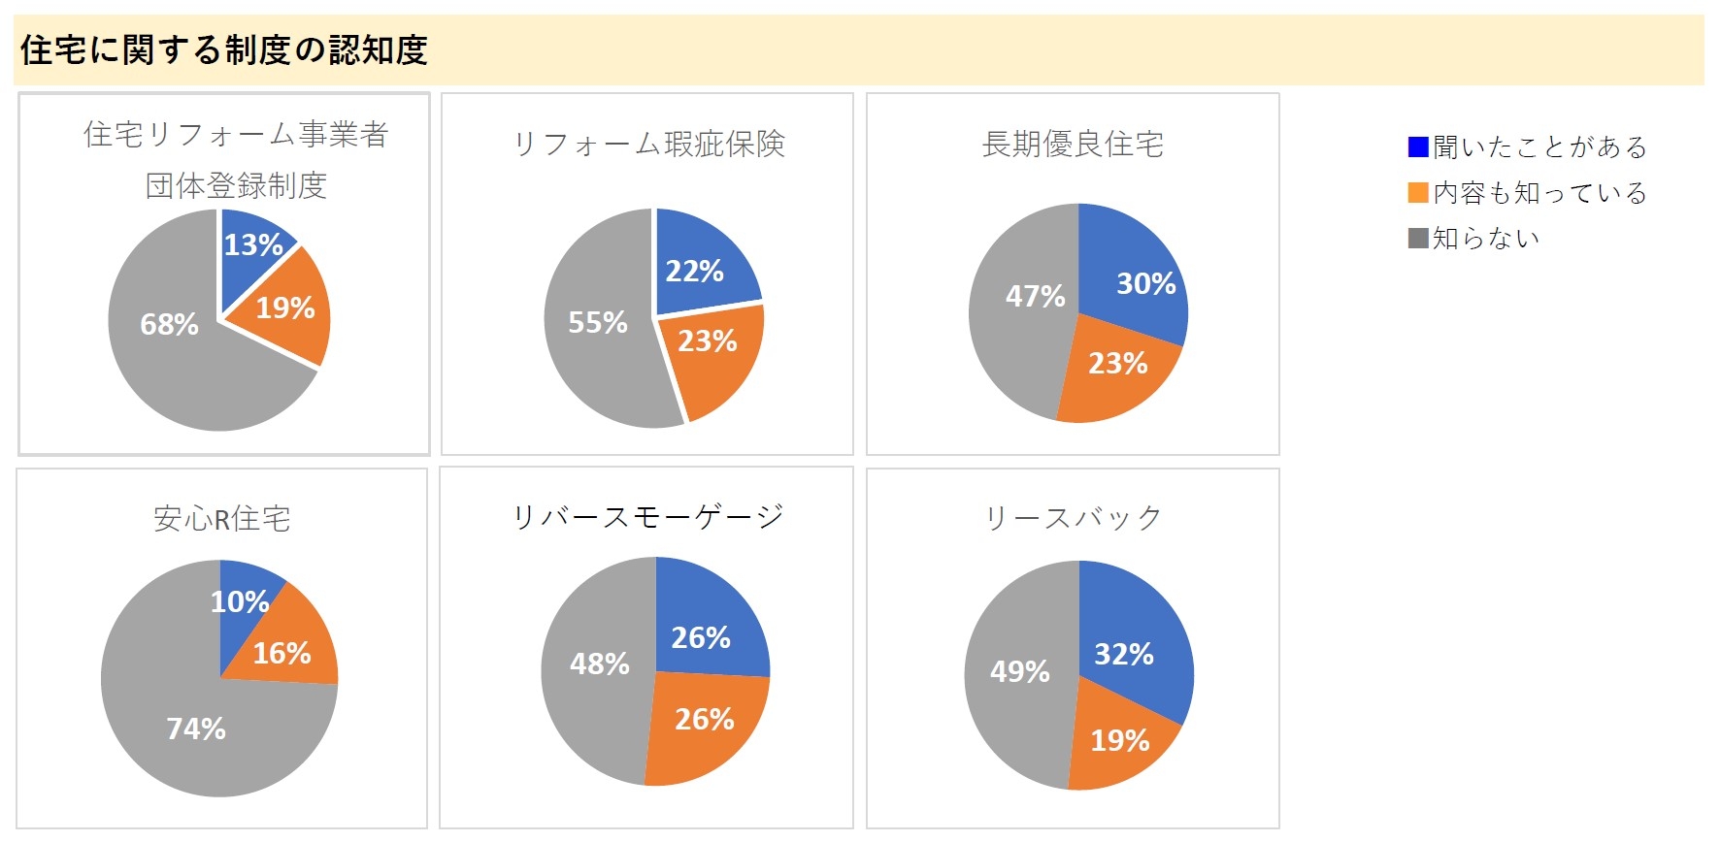Click the 住宅に関する制度の認知度 heading
This screenshot has width=1721, height=842.
(224, 50)
